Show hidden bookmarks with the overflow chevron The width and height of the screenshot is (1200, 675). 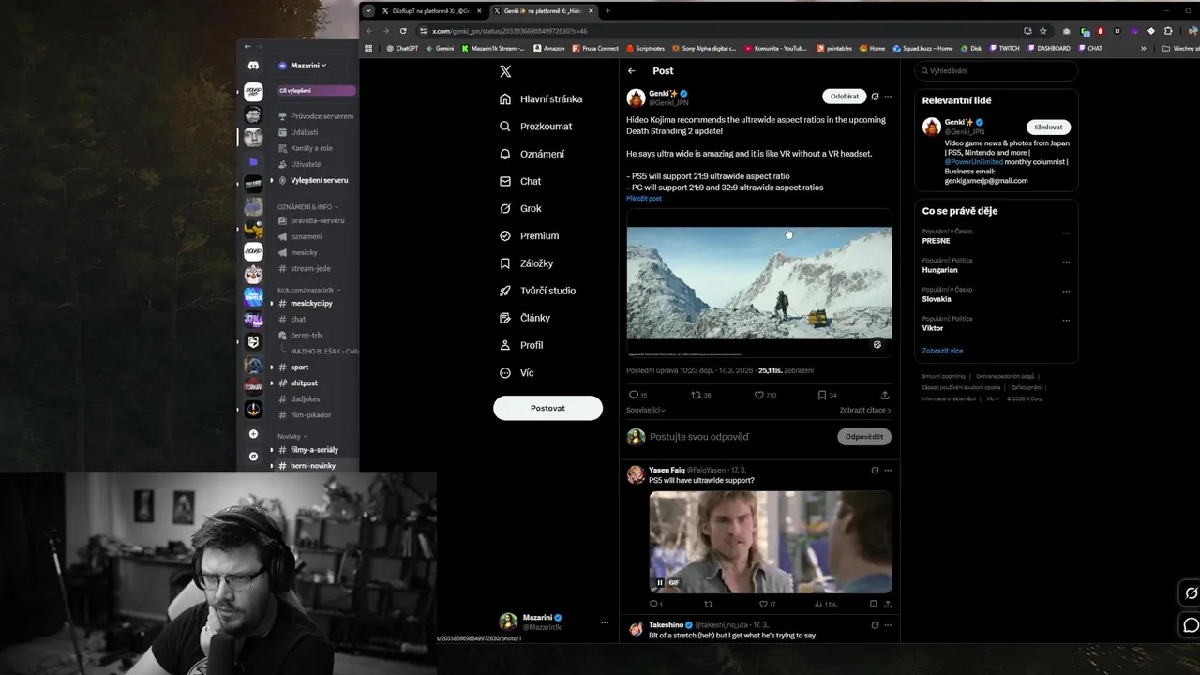(x=1143, y=49)
